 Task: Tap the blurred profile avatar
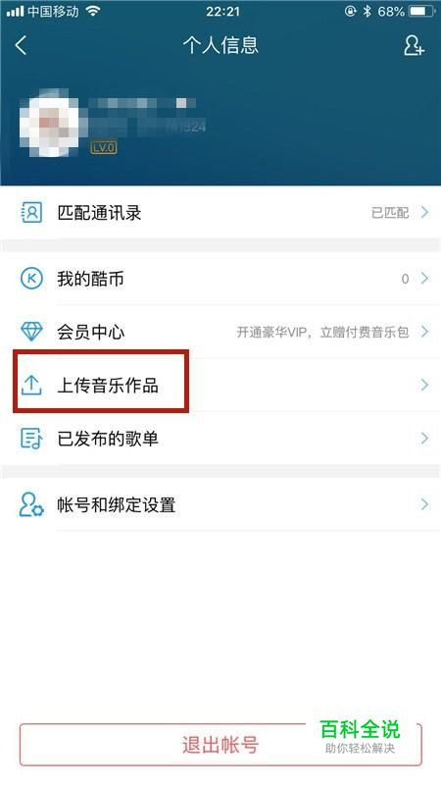pyautogui.click(x=50, y=123)
